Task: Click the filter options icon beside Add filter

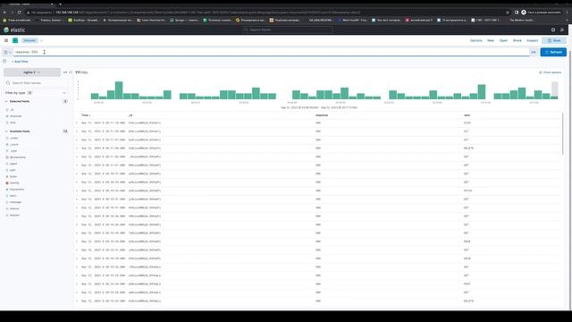Action: [4, 62]
